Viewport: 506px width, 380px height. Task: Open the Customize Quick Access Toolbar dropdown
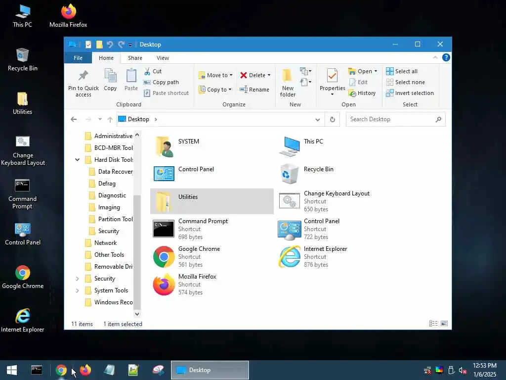130,45
